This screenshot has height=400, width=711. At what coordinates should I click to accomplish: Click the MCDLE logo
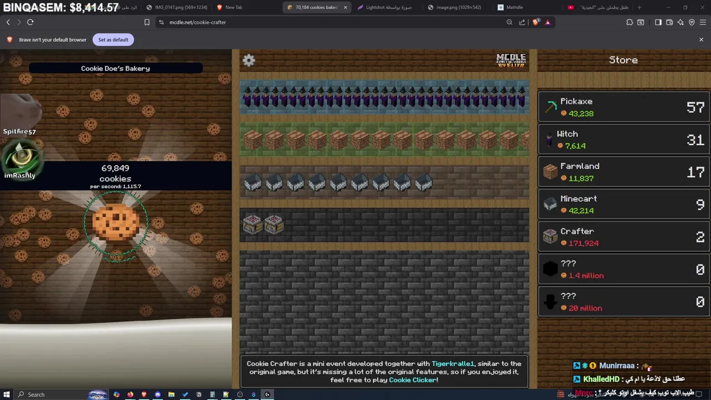(x=510, y=61)
